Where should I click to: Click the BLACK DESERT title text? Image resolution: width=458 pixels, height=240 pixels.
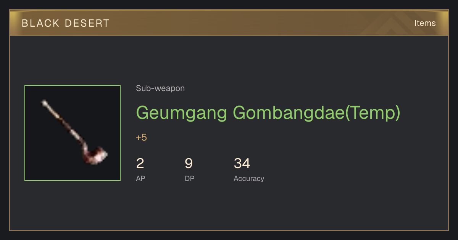point(66,23)
